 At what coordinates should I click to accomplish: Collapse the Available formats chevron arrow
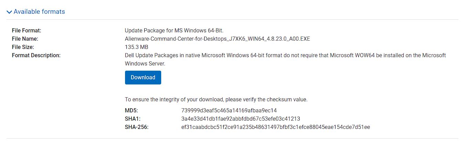9,12
